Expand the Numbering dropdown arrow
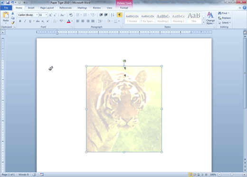This screenshot has height=177, width=247. pyautogui.click(x=88, y=15)
